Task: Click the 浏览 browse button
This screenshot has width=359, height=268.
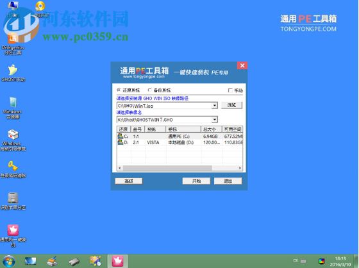Action: (231, 105)
